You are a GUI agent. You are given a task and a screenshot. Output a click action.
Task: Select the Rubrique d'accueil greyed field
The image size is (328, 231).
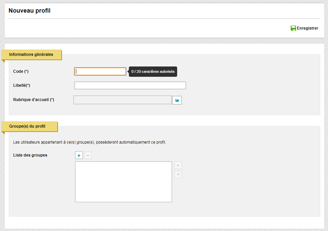tap(123, 100)
